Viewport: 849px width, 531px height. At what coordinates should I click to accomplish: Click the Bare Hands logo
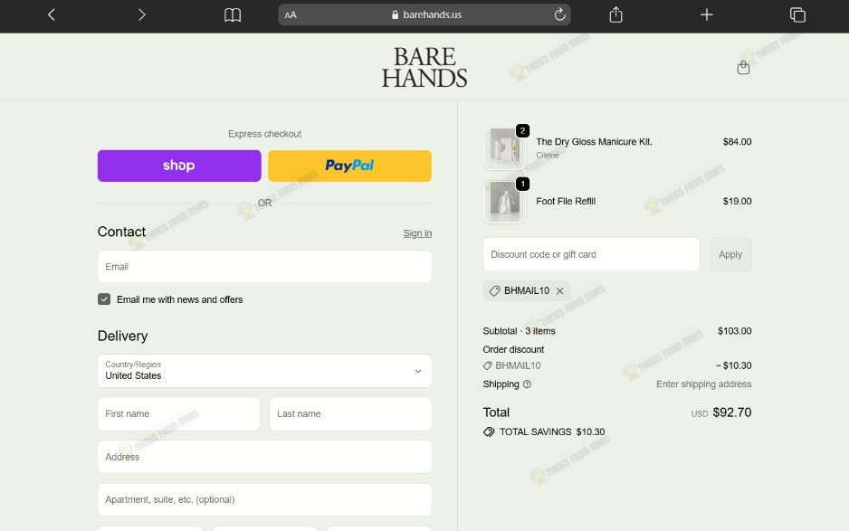[424, 67]
